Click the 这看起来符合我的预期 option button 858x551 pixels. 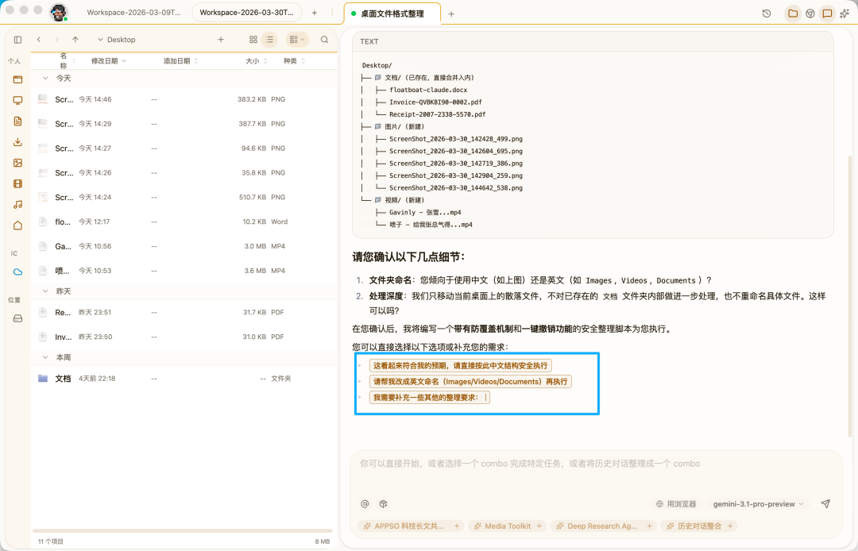pos(461,365)
